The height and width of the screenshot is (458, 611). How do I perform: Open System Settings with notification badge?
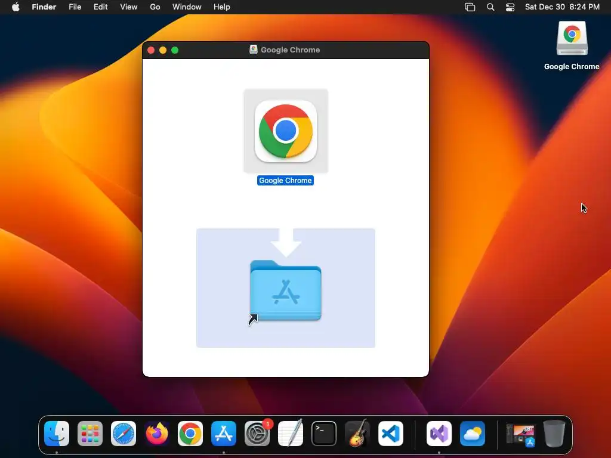pyautogui.click(x=257, y=433)
